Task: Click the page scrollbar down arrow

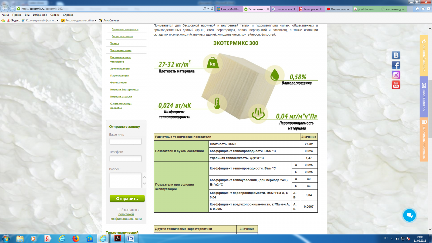Action: (x=430, y=230)
